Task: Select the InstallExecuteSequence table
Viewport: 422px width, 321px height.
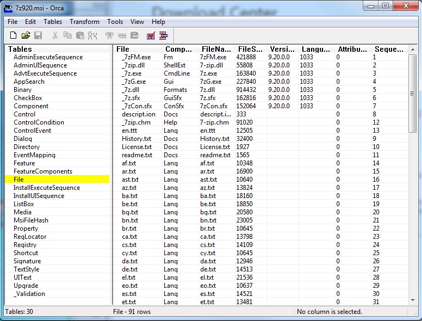Action: click(x=47, y=187)
